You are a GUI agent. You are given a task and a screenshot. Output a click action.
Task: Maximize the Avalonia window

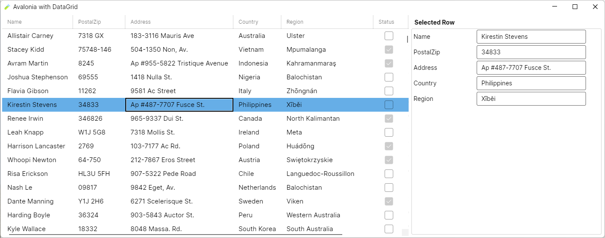(575, 7)
